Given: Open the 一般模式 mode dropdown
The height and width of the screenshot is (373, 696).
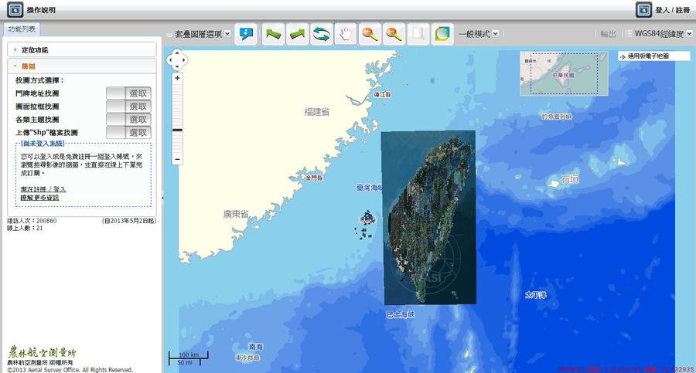Looking at the screenshot, I should click(x=479, y=34).
